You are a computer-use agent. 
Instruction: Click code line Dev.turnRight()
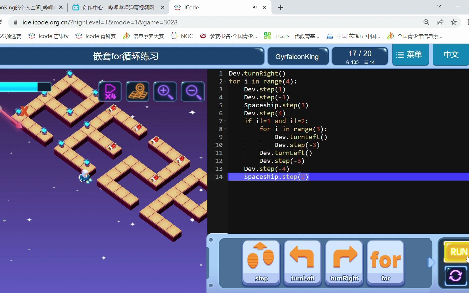[x=257, y=73]
